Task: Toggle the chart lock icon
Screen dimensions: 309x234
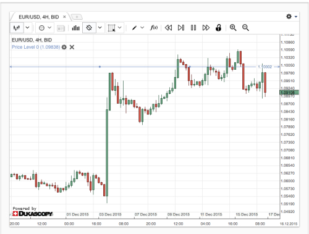Action: pos(218,28)
